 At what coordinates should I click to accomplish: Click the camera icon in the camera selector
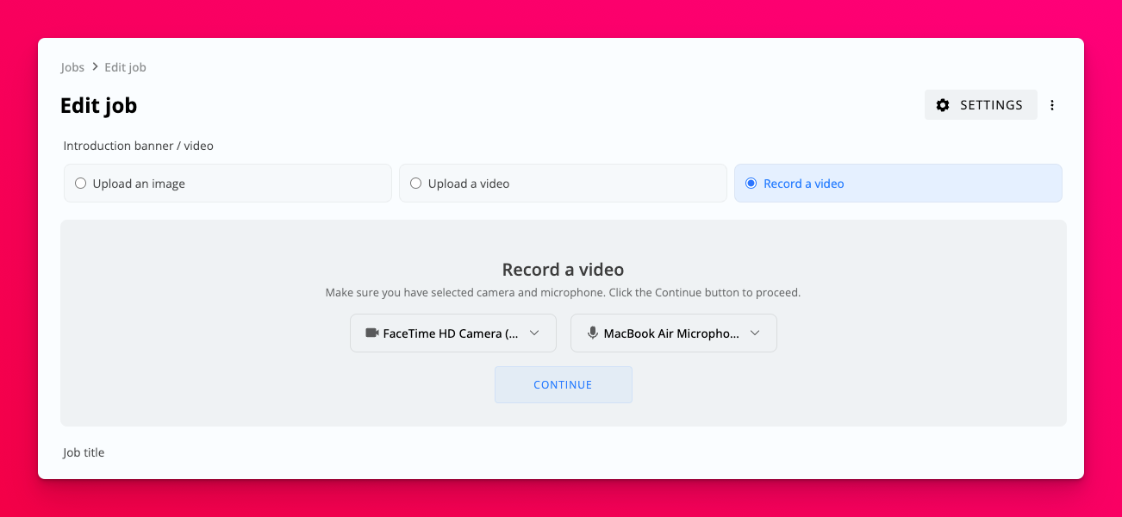pos(372,333)
